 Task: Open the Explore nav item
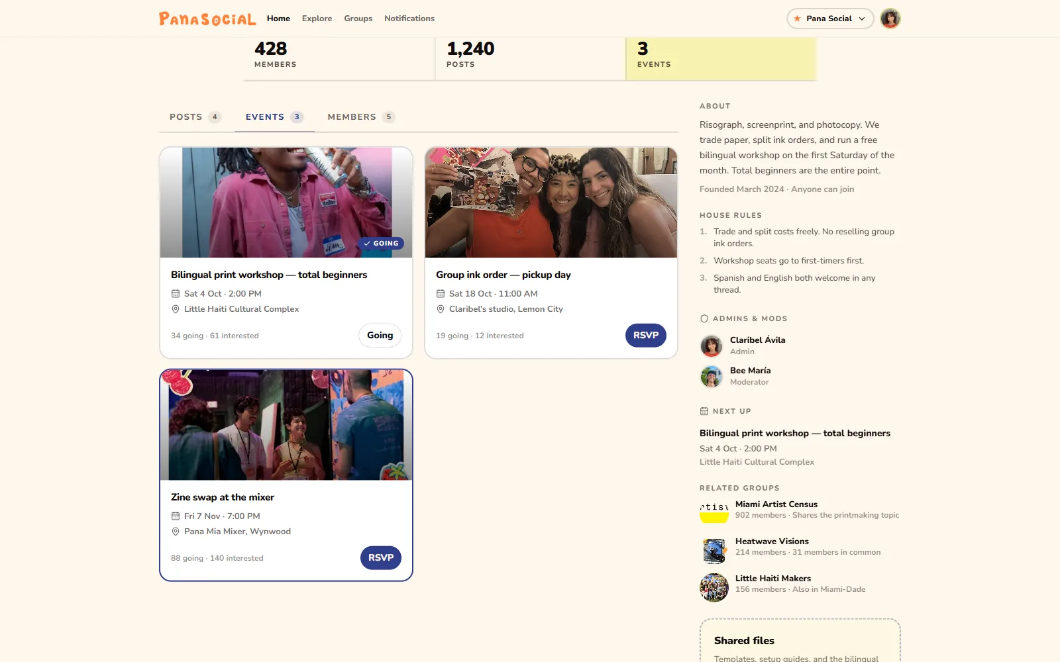(x=317, y=19)
